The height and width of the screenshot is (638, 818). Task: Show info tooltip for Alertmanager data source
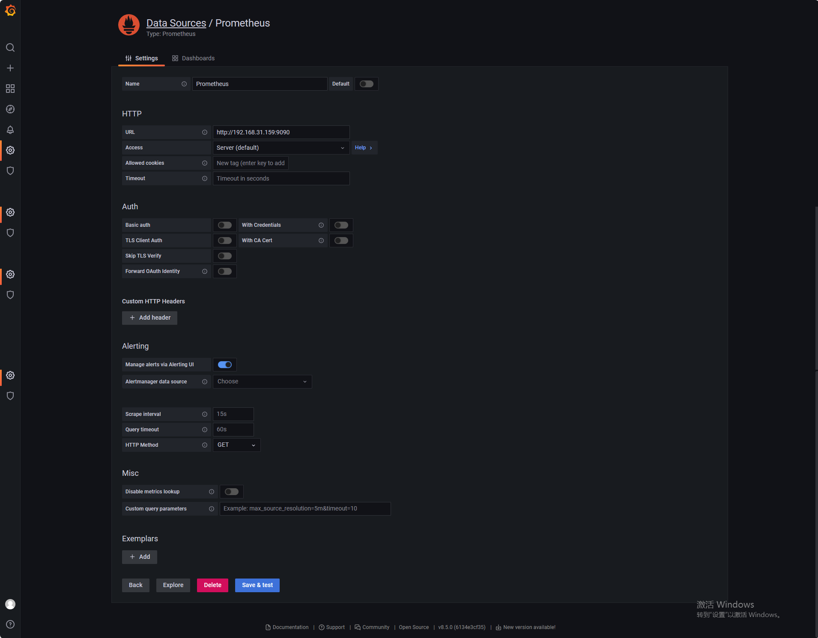[x=205, y=382]
